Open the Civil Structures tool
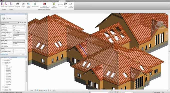Image resolution: width=170 pixels, height=93 pixels. pos(71,5)
